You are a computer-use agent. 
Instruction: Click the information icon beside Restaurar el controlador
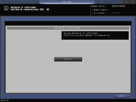click(6, 8)
